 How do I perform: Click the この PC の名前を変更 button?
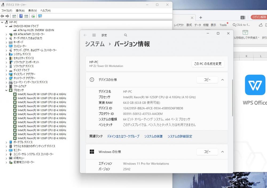click(x=208, y=64)
